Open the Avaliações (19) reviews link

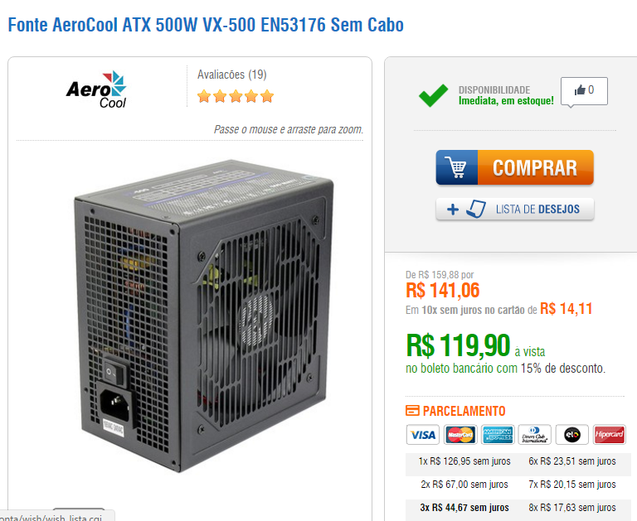(232, 75)
